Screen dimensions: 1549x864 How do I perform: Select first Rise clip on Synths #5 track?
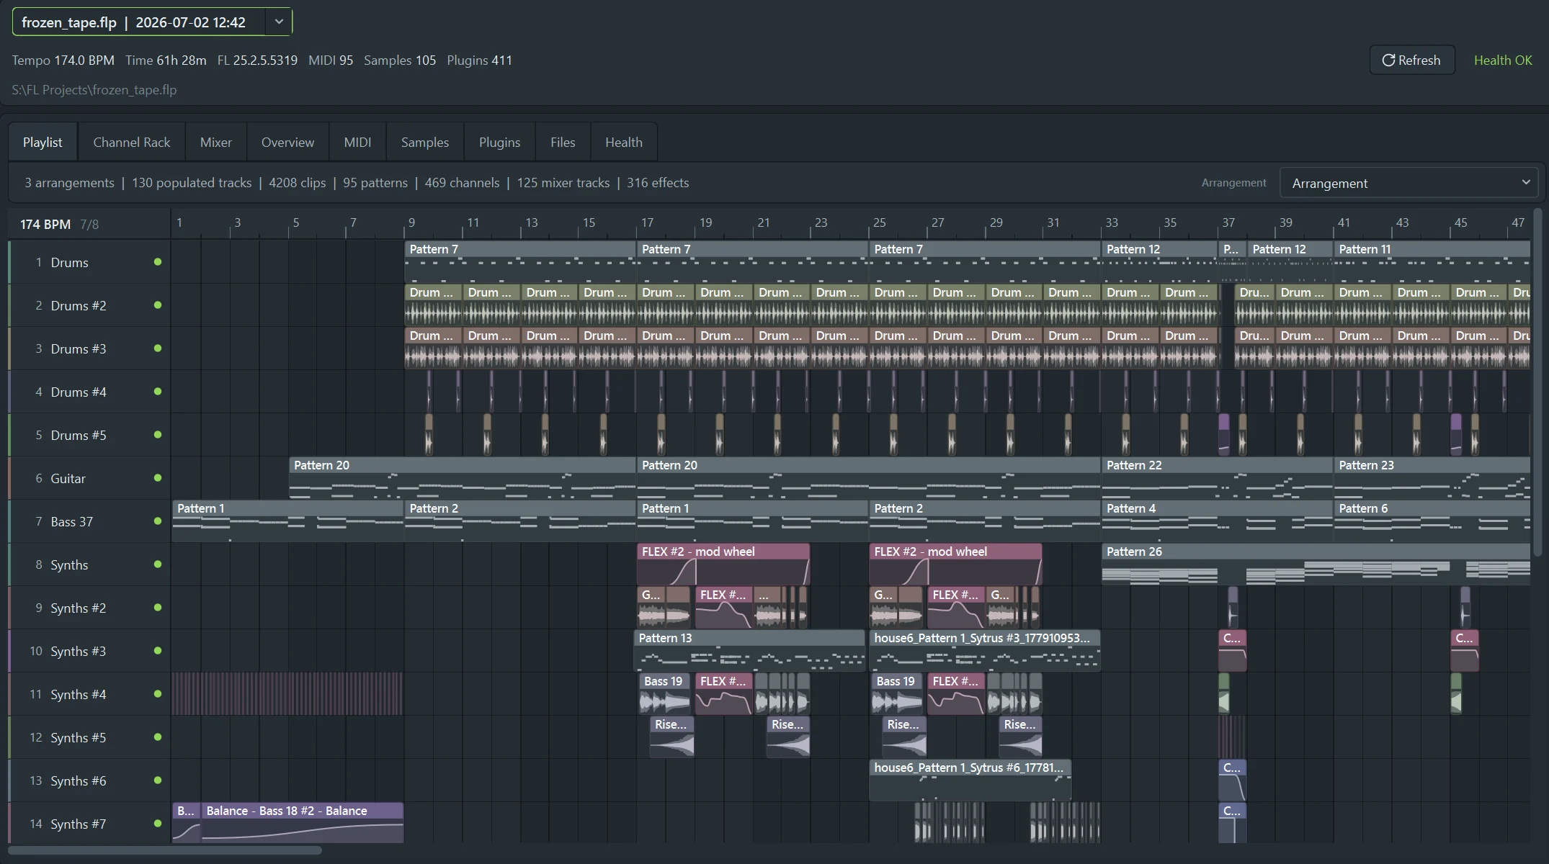pyautogui.click(x=671, y=737)
